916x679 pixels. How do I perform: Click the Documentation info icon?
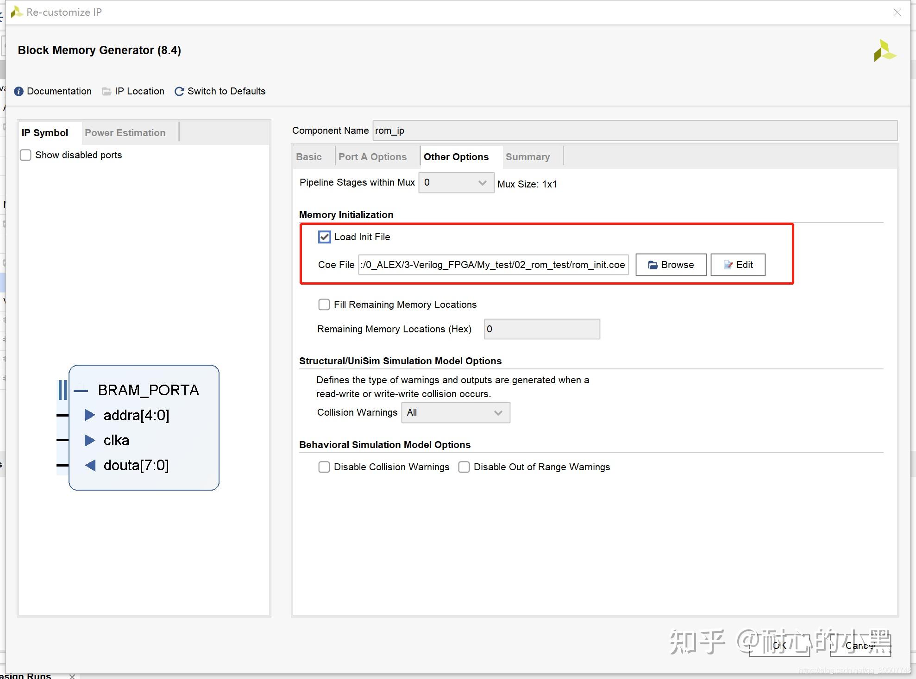pyautogui.click(x=19, y=91)
